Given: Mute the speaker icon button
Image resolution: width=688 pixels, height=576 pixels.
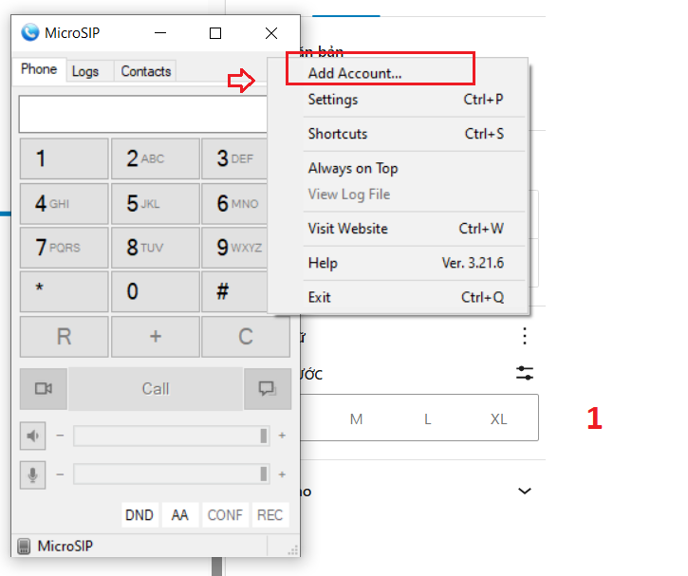Looking at the screenshot, I should click(x=33, y=437).
